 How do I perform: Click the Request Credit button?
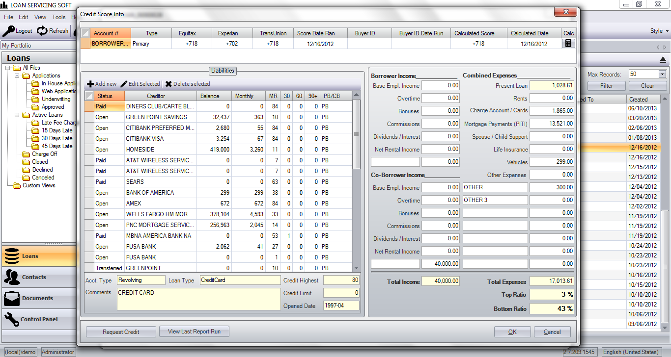(121, 332)
